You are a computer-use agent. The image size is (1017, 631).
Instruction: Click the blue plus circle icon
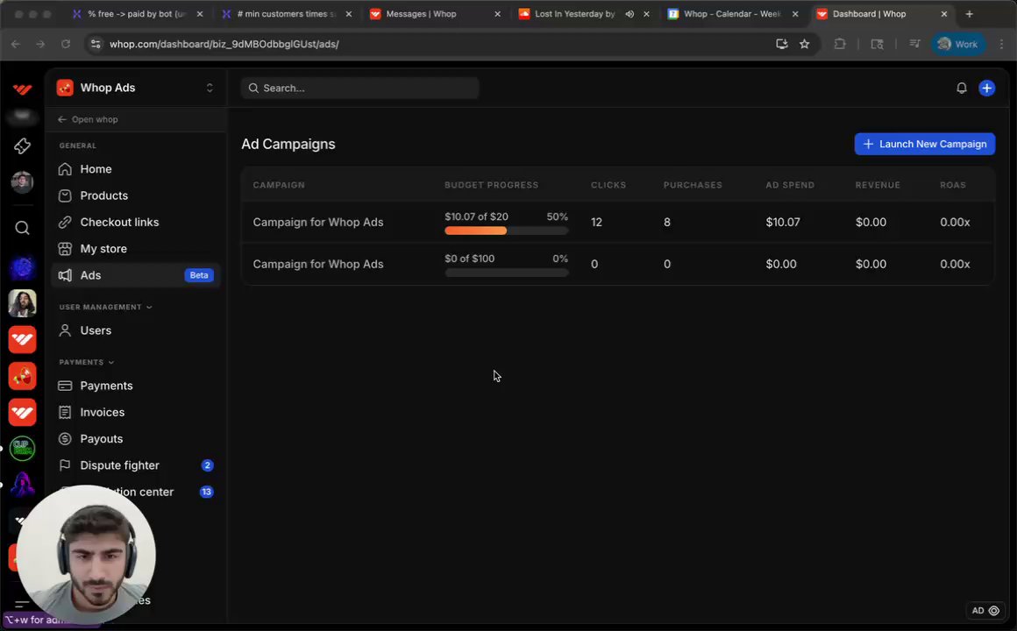tap(987, 89)
